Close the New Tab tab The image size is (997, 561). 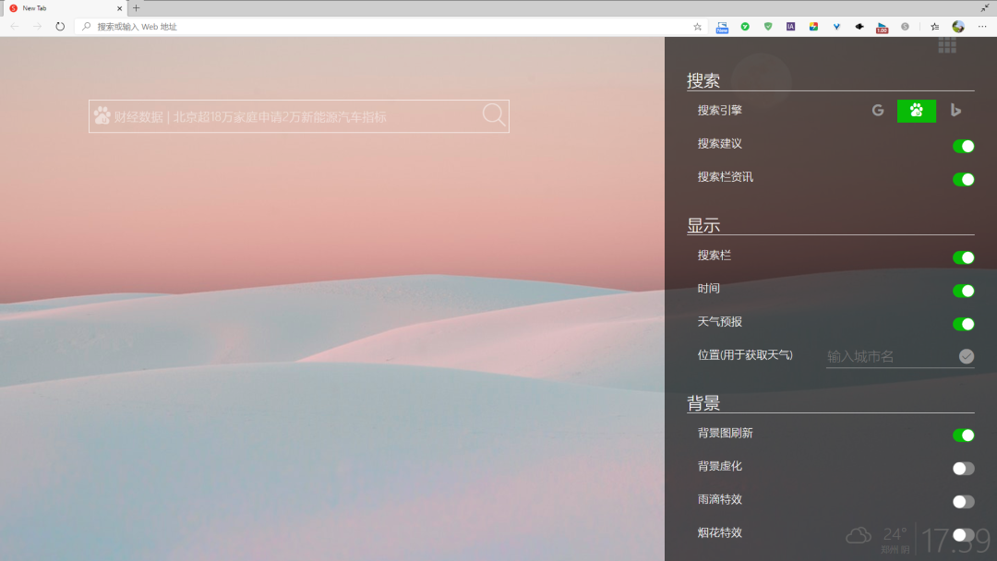pos(119,8)
